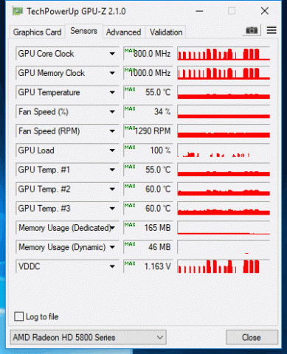The width and height of the screenshot is (287, 354).
Task: Click the 165 MB dedicated memory value
Action: (148, 228)
